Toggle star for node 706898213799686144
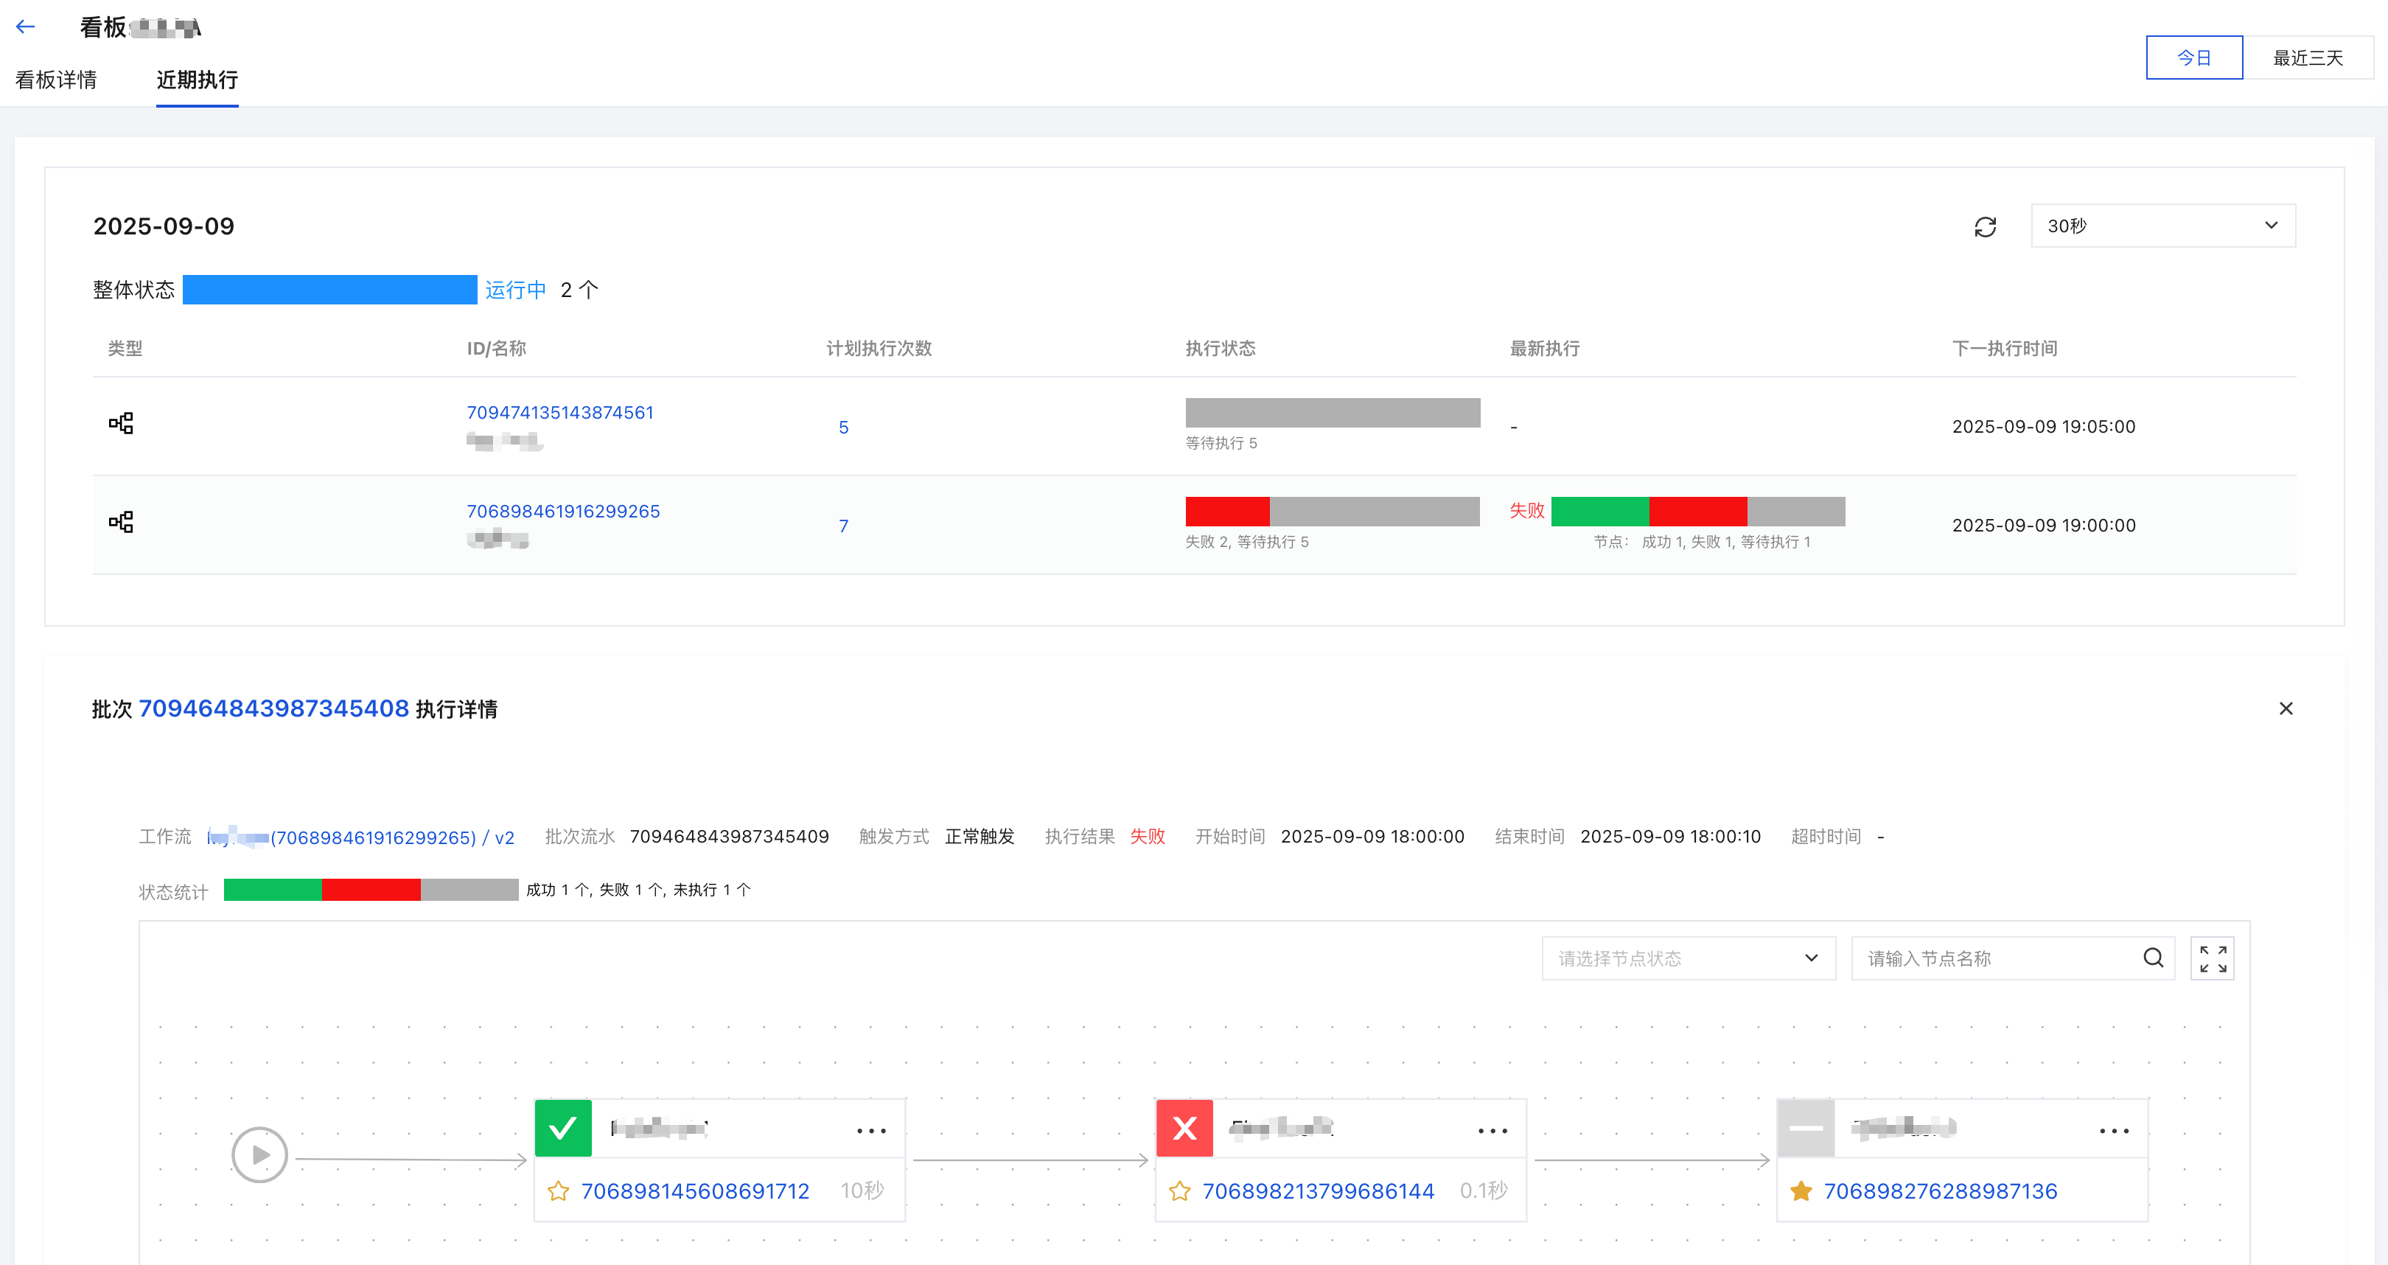 coord(1179,1191)
